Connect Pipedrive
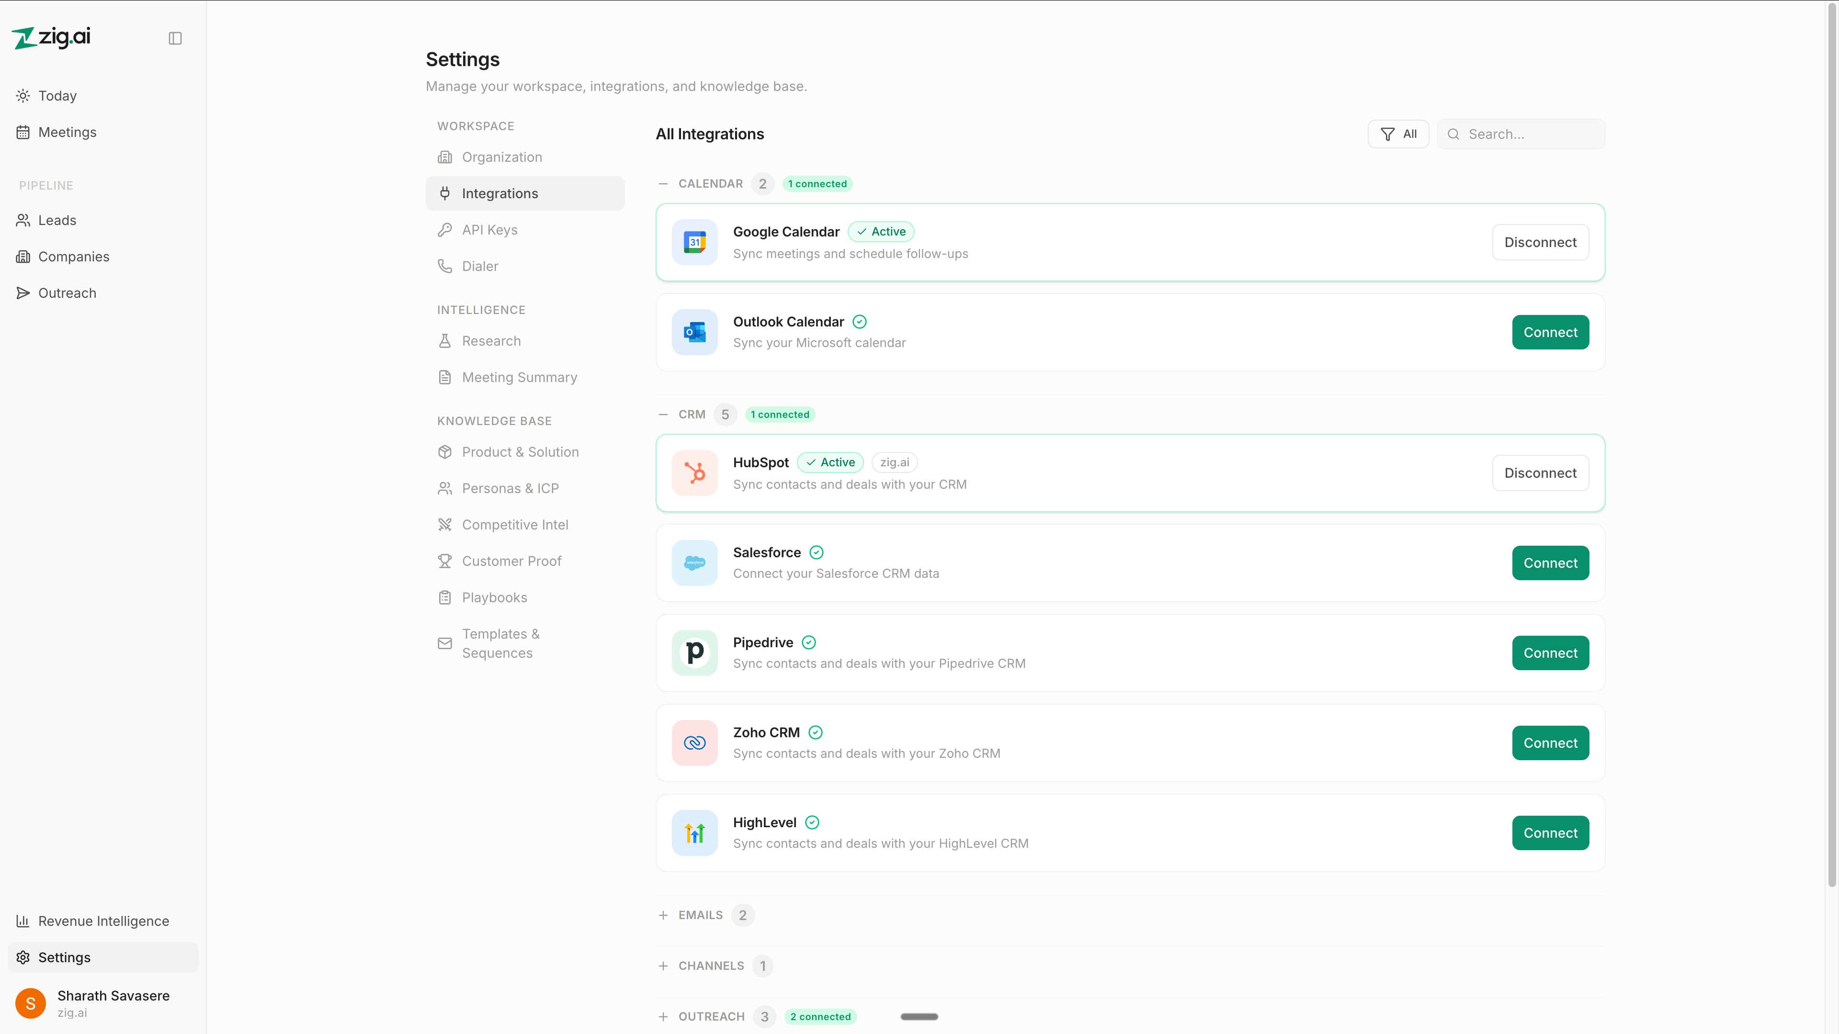The width and height of the screenshot is (1839, 1034). pyautogui.click(x=1550, y=653)
